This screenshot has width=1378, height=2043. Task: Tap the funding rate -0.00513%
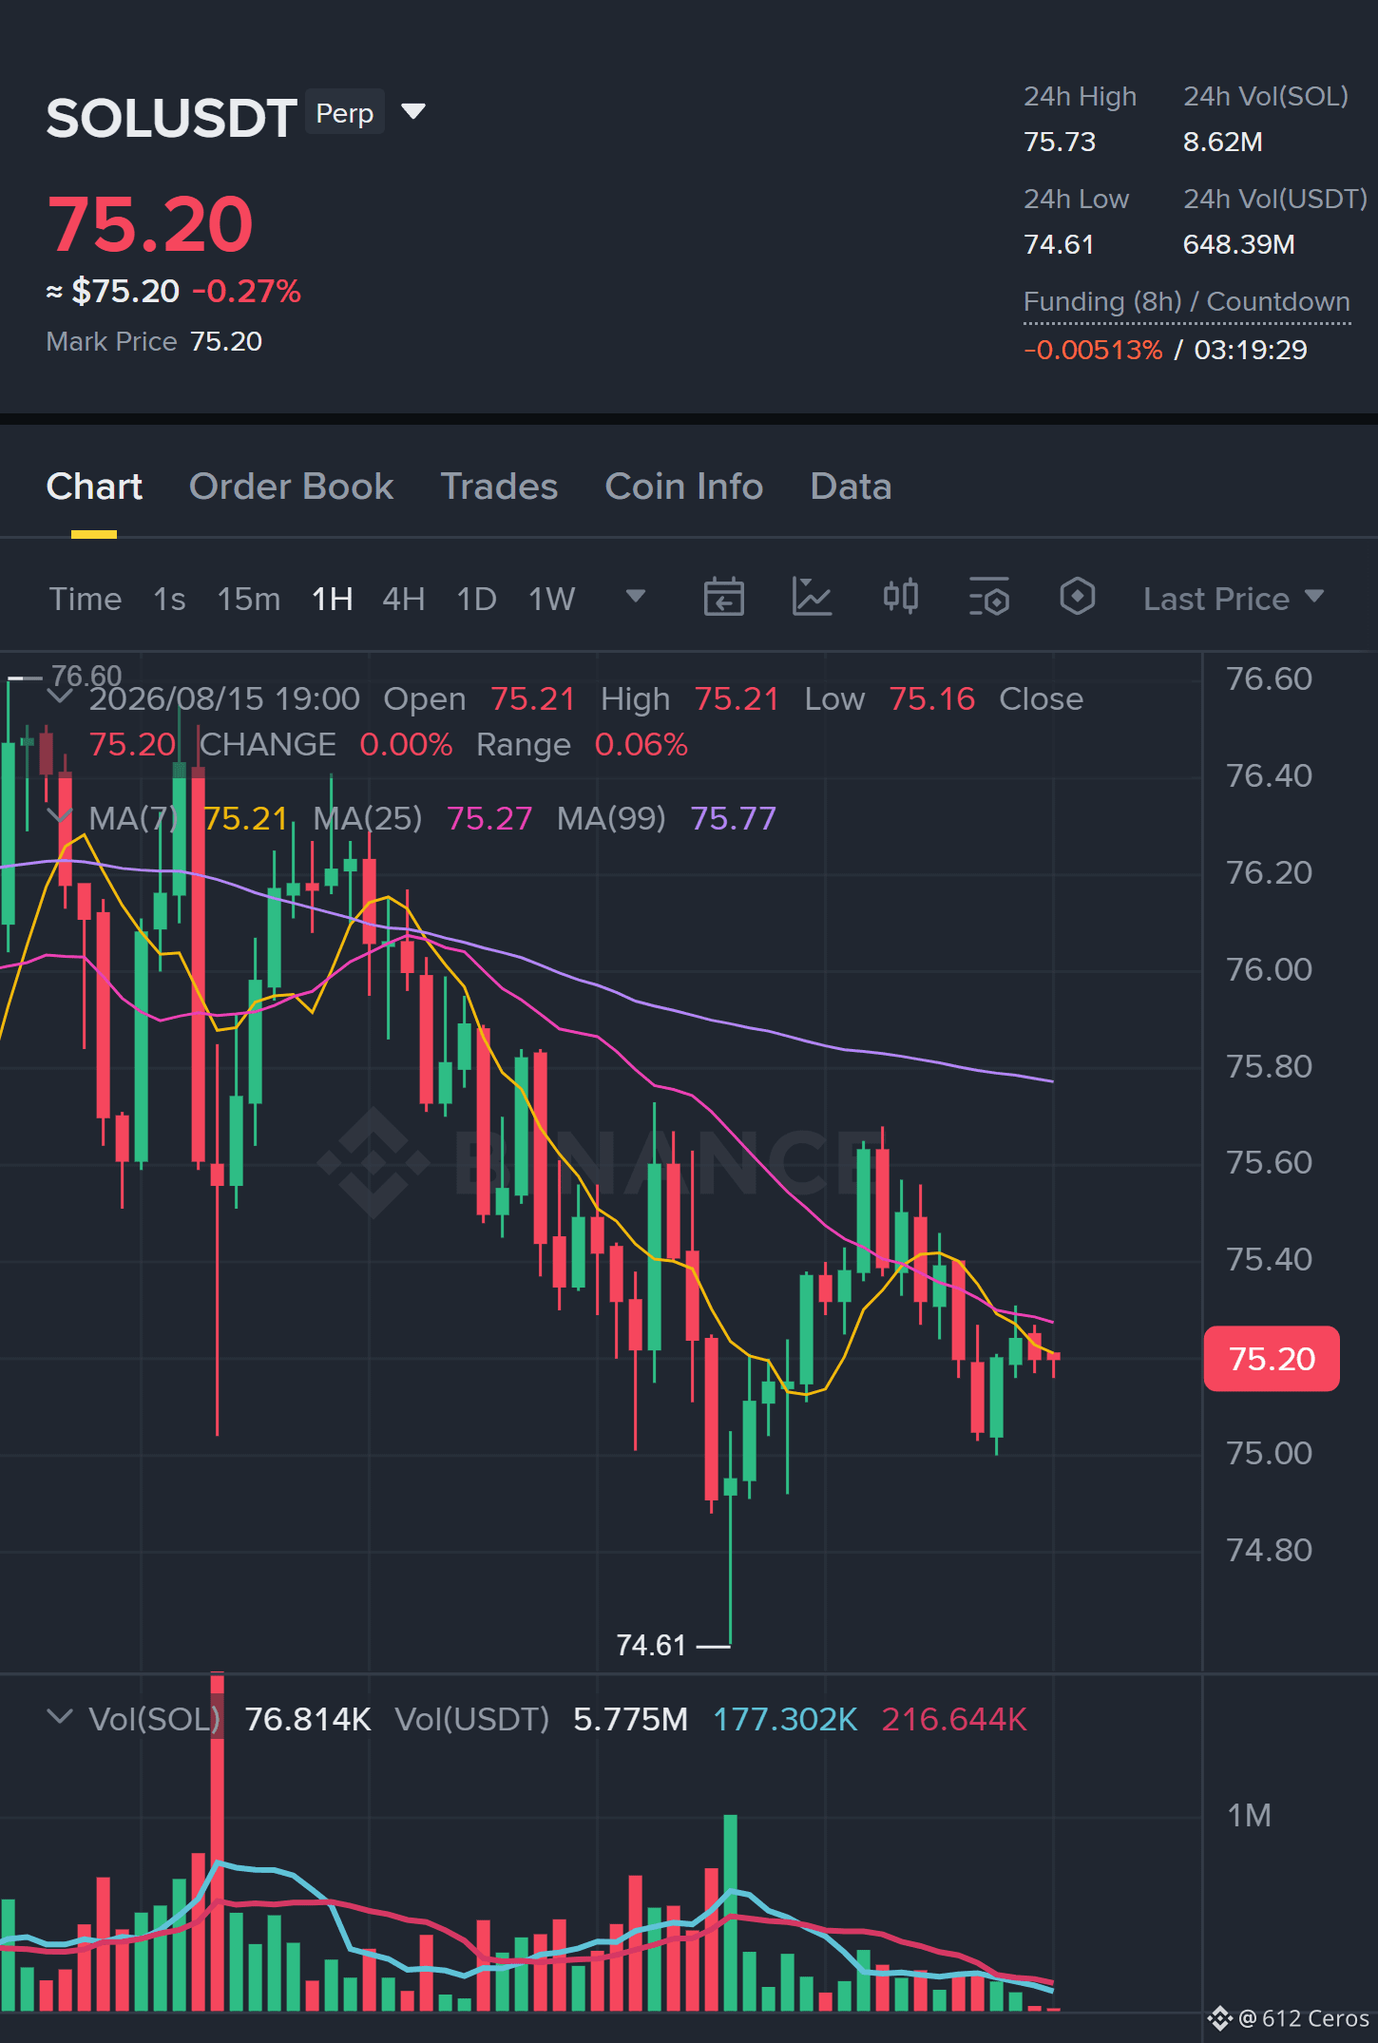coord(1093,350)
